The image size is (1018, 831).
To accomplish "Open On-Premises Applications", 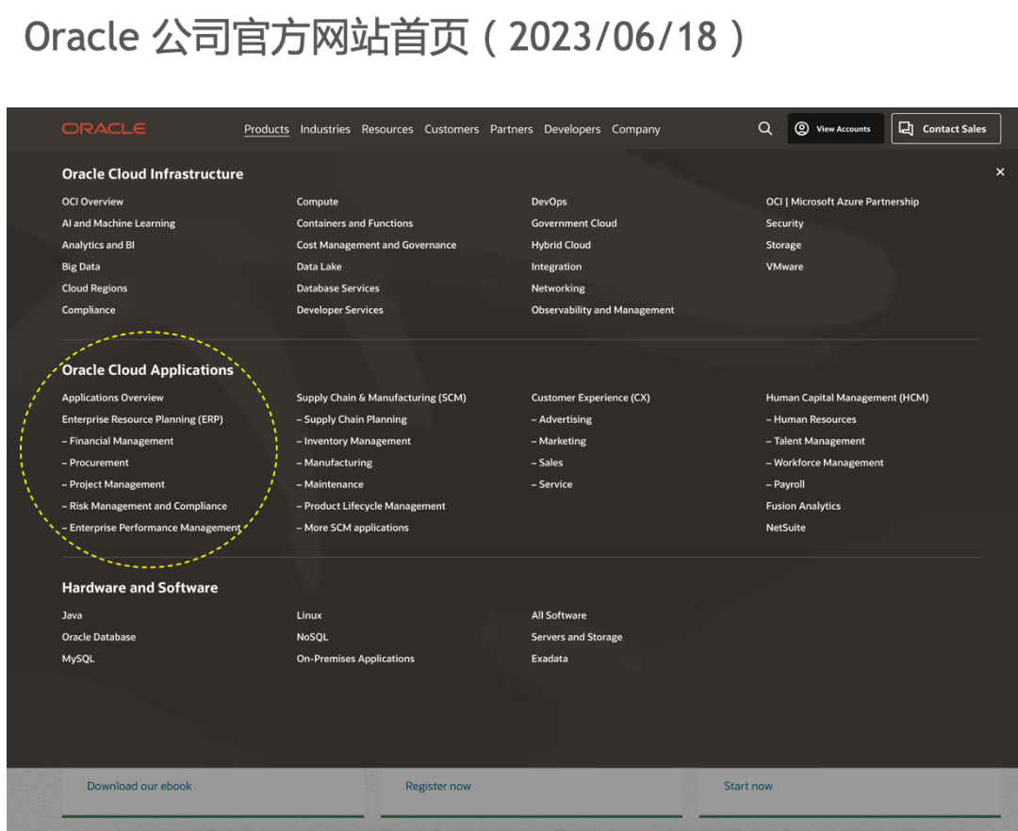I will coord(355,660).
